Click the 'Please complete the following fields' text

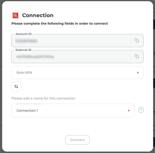pyautogui.click(x=60, y=24)
